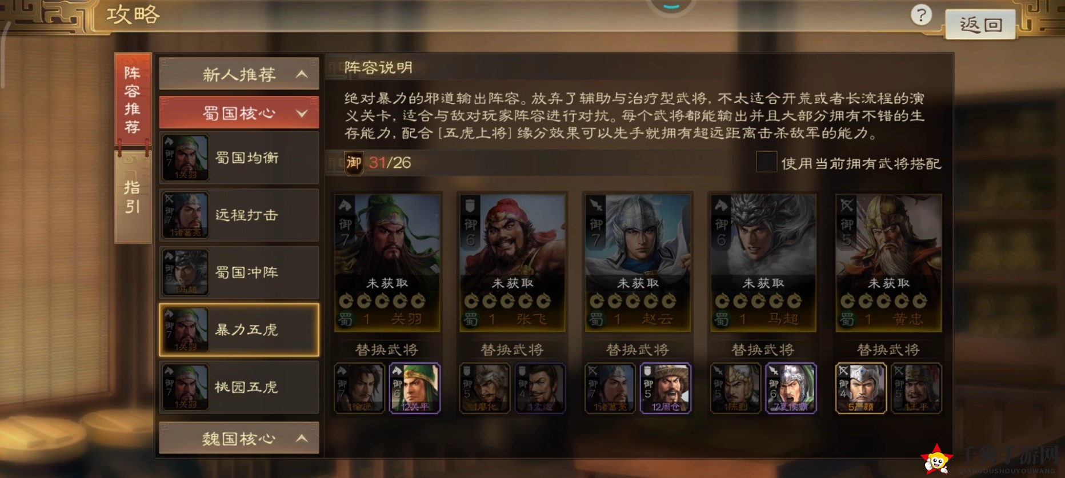Switch to the 指引 tab
Image resolution: width=1065 pixels, height=478 pixels.
pyautogui.click(x=133, y=198)
